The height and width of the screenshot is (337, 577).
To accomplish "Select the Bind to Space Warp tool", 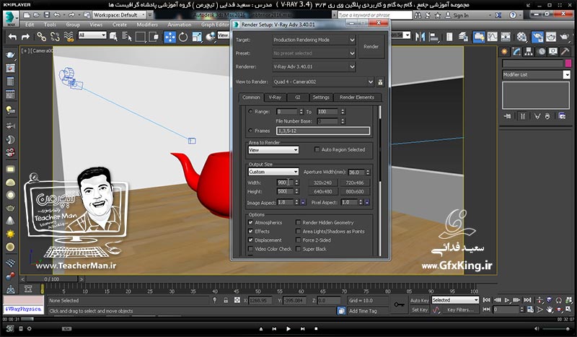I will [69, 37].
